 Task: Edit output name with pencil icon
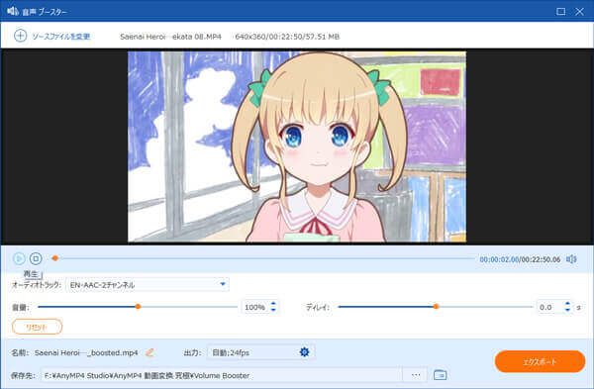149,352
